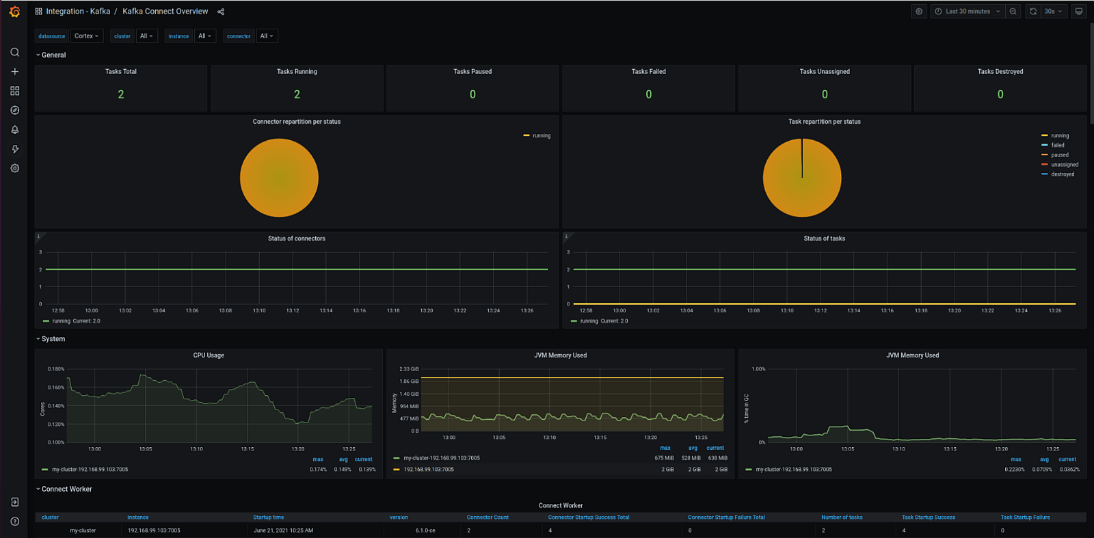Open the Cortex datasource dropdown
The height and width of the screenshot is (538, 1094).
click(87, 36)
